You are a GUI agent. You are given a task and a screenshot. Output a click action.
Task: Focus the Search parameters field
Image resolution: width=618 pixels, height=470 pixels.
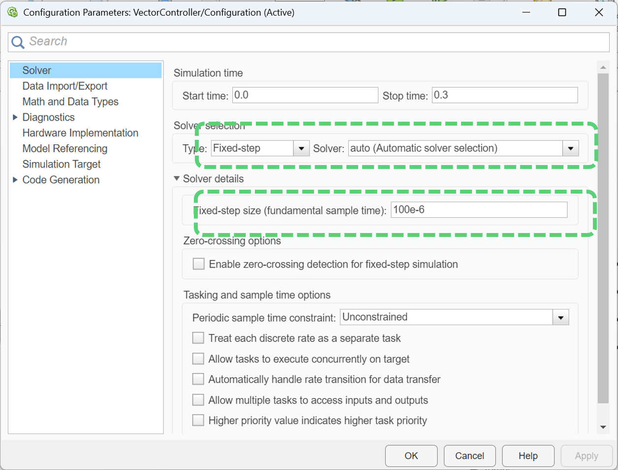tap(309, 42)
